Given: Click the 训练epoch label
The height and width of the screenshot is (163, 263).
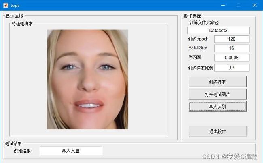Looking at the screenshot, I should coord(198,39).
